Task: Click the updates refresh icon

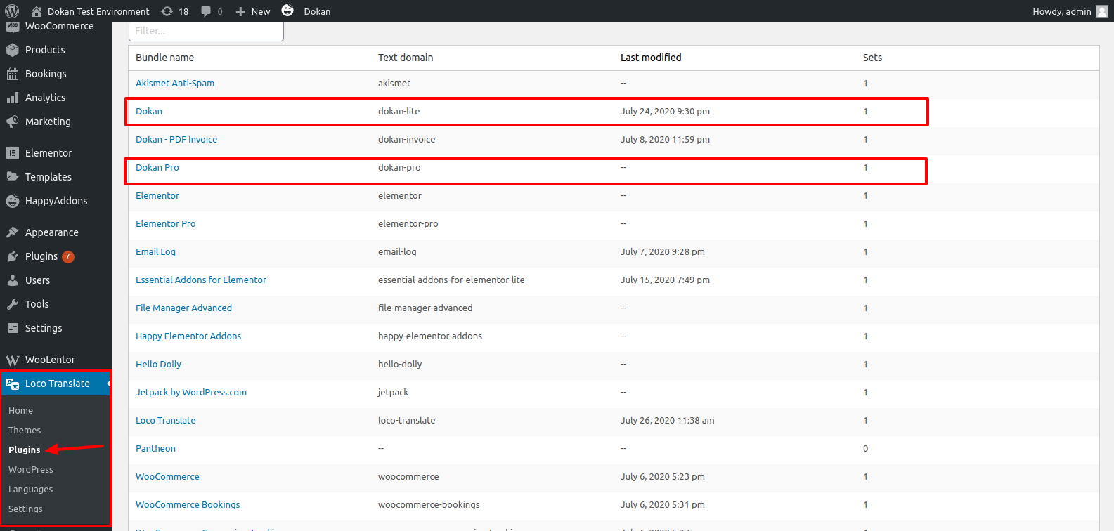Action: click(x=167, y=11)
